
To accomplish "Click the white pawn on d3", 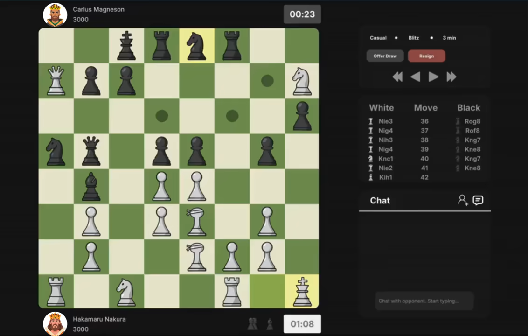I will (x=162, y=222).
